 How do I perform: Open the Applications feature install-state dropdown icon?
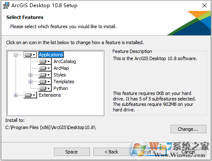30,55
